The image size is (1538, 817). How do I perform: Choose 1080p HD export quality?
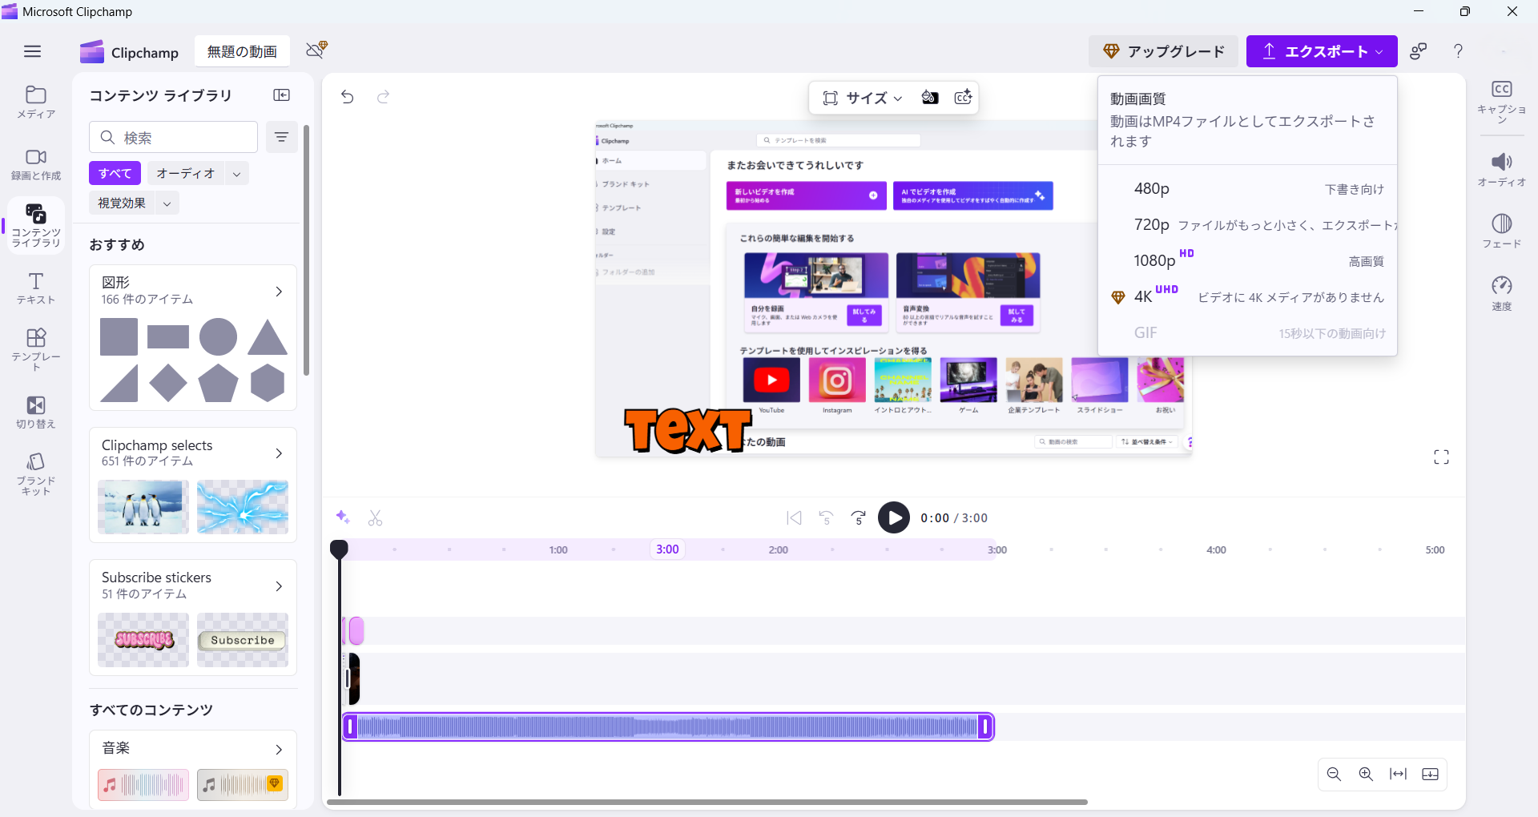[x=1247, y=261]
